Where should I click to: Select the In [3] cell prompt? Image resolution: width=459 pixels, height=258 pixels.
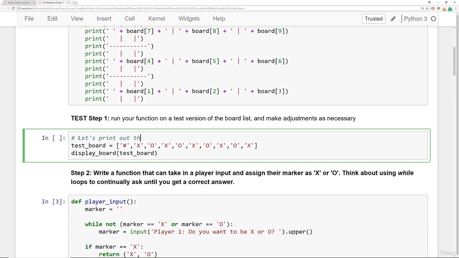click(x=53, y=202)
